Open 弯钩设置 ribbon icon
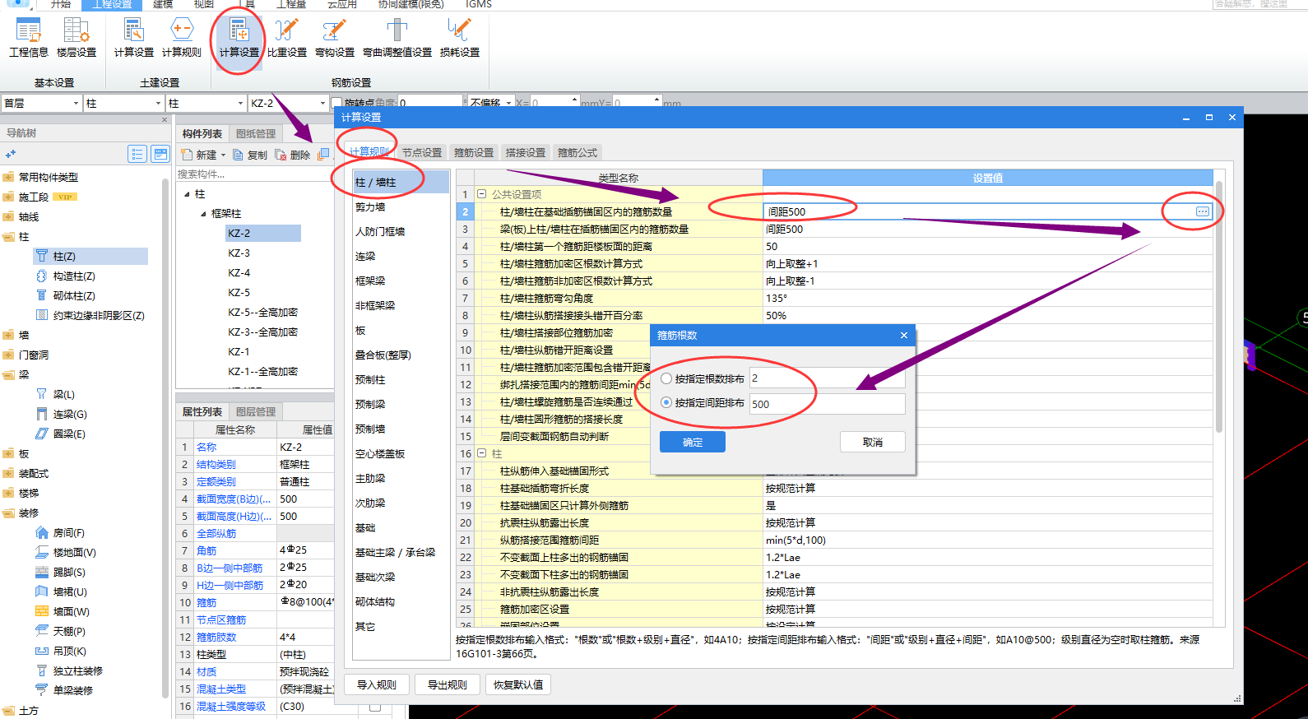The image size is (1308, 719). (x=335, y=38)
